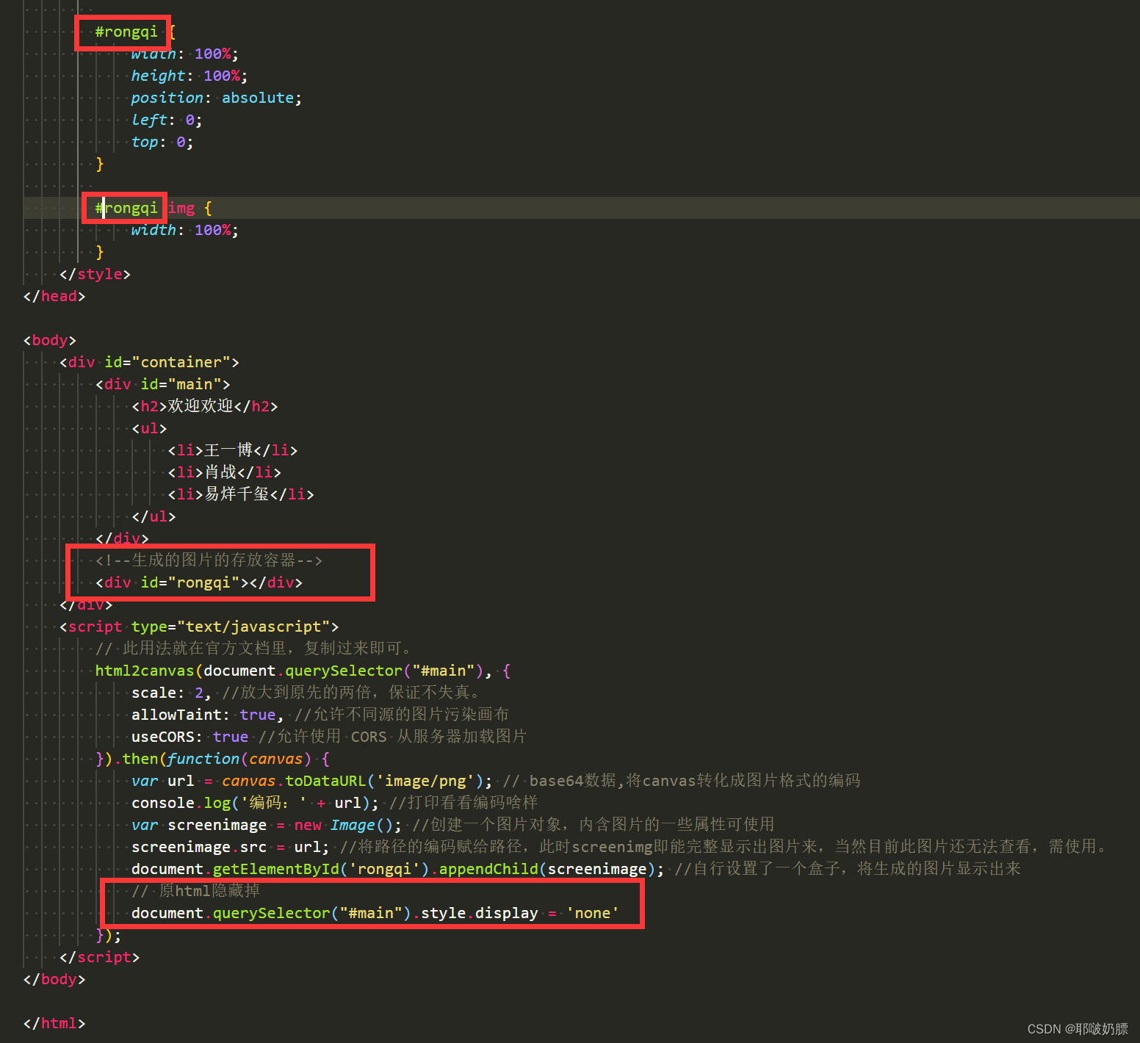Click the opening '<ul>' tag

coord(149,428)
